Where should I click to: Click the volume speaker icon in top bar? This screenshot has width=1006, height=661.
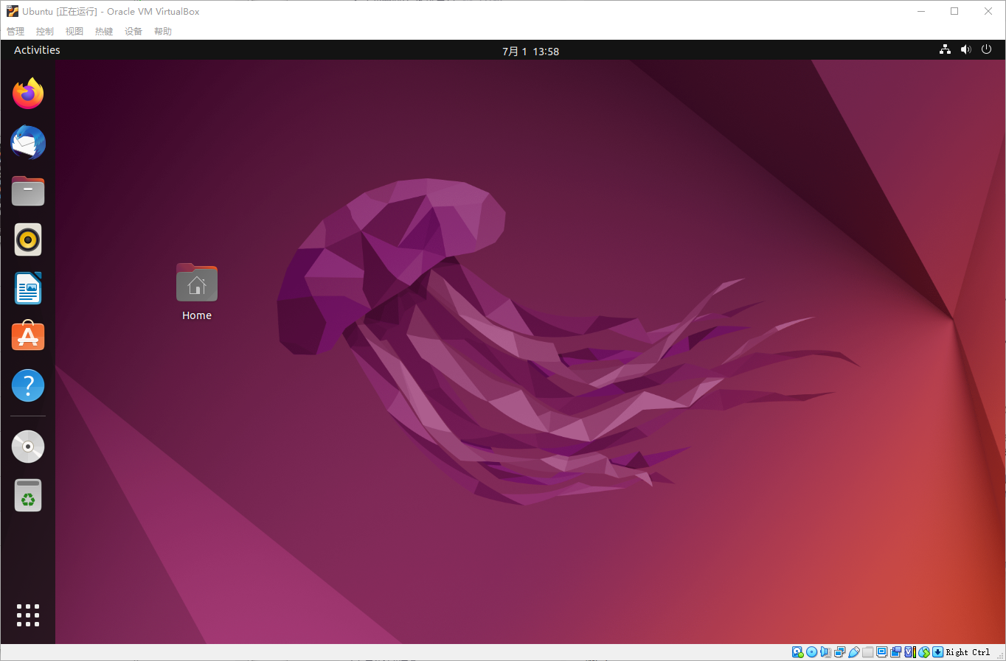(966, 50)
